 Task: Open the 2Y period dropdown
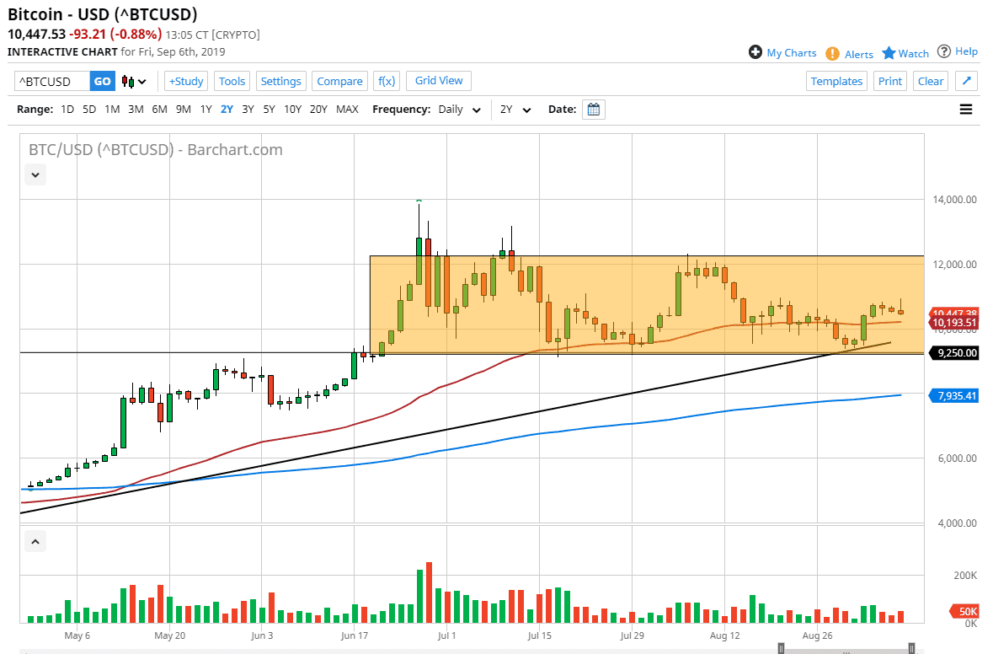[515, 110]
